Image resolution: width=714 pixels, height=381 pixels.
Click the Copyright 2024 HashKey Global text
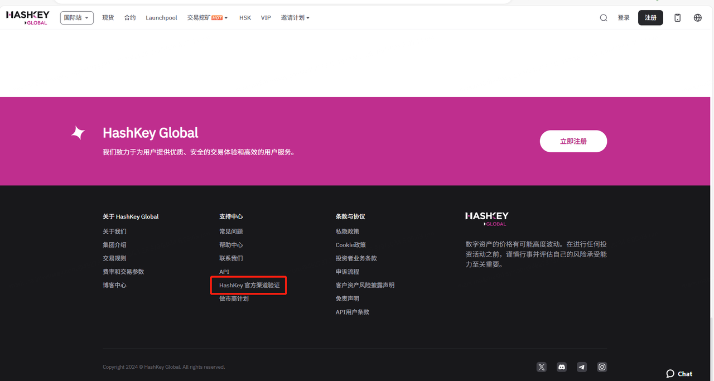pyautogui.click(x=164, y=367)
